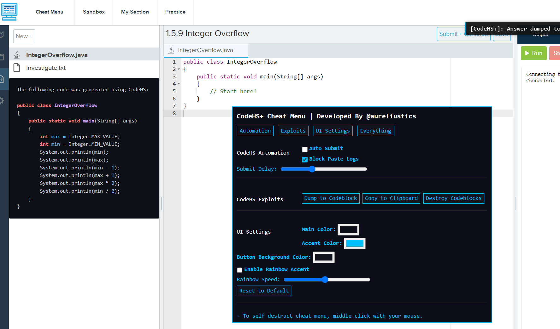The image size is (560, 329).
Task: Click the green Run button
Action: pyautogui.click(x=534, y=53)
